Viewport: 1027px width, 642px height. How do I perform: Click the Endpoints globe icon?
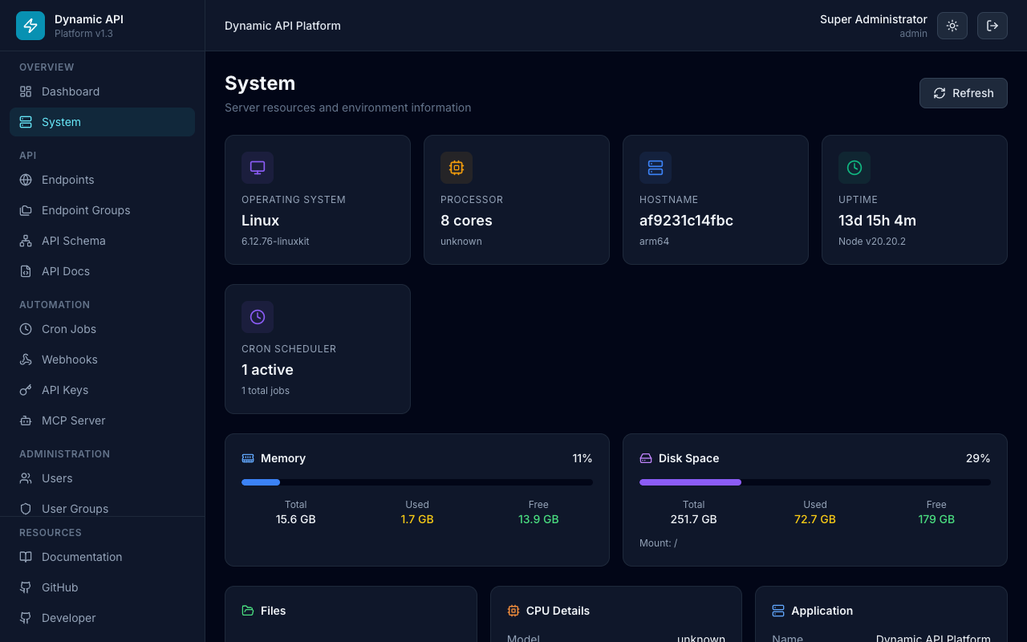(x=26, y=180)
